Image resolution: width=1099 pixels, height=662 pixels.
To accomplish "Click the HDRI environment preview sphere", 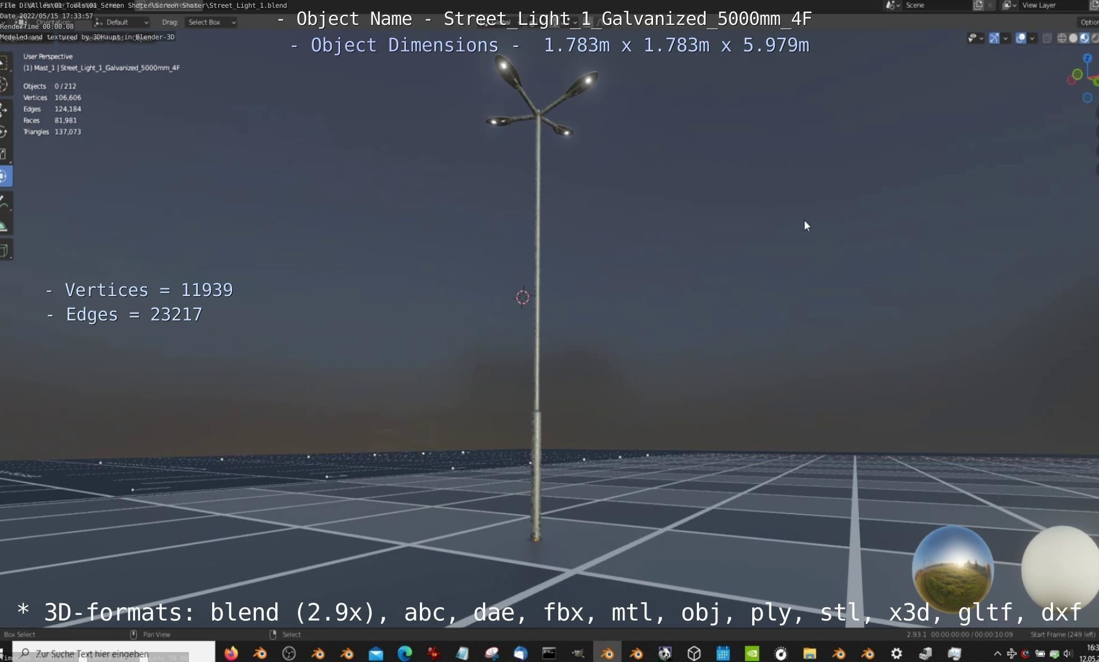I will coord(952,569).
